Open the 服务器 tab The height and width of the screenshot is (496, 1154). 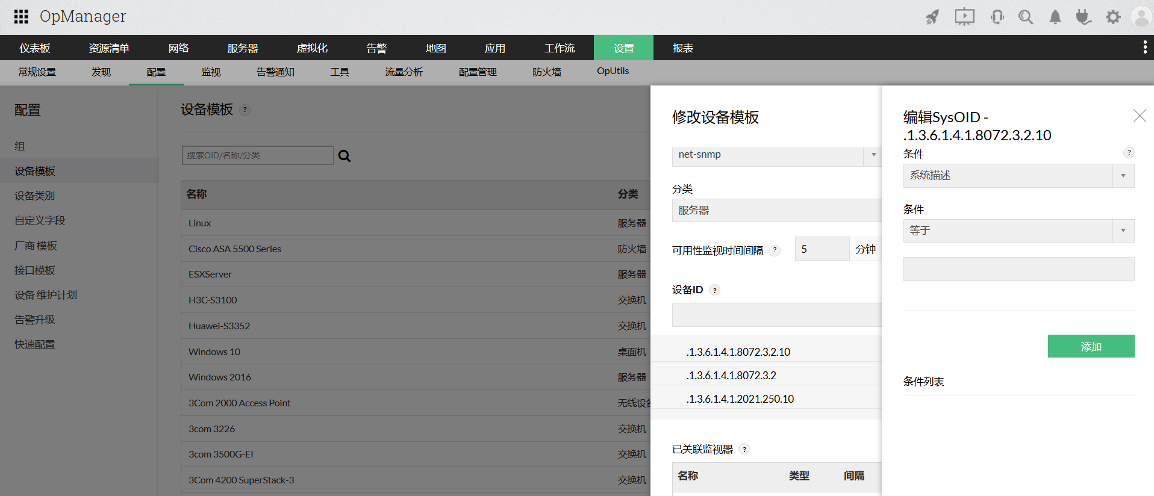[243, 48]
